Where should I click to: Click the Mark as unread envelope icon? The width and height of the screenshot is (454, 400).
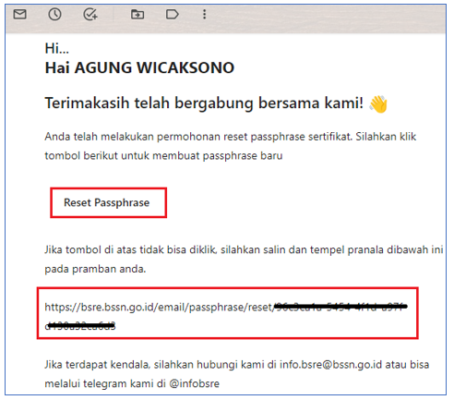(20, 14)
